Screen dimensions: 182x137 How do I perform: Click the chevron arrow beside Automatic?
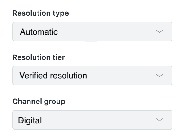coord(160,31)
